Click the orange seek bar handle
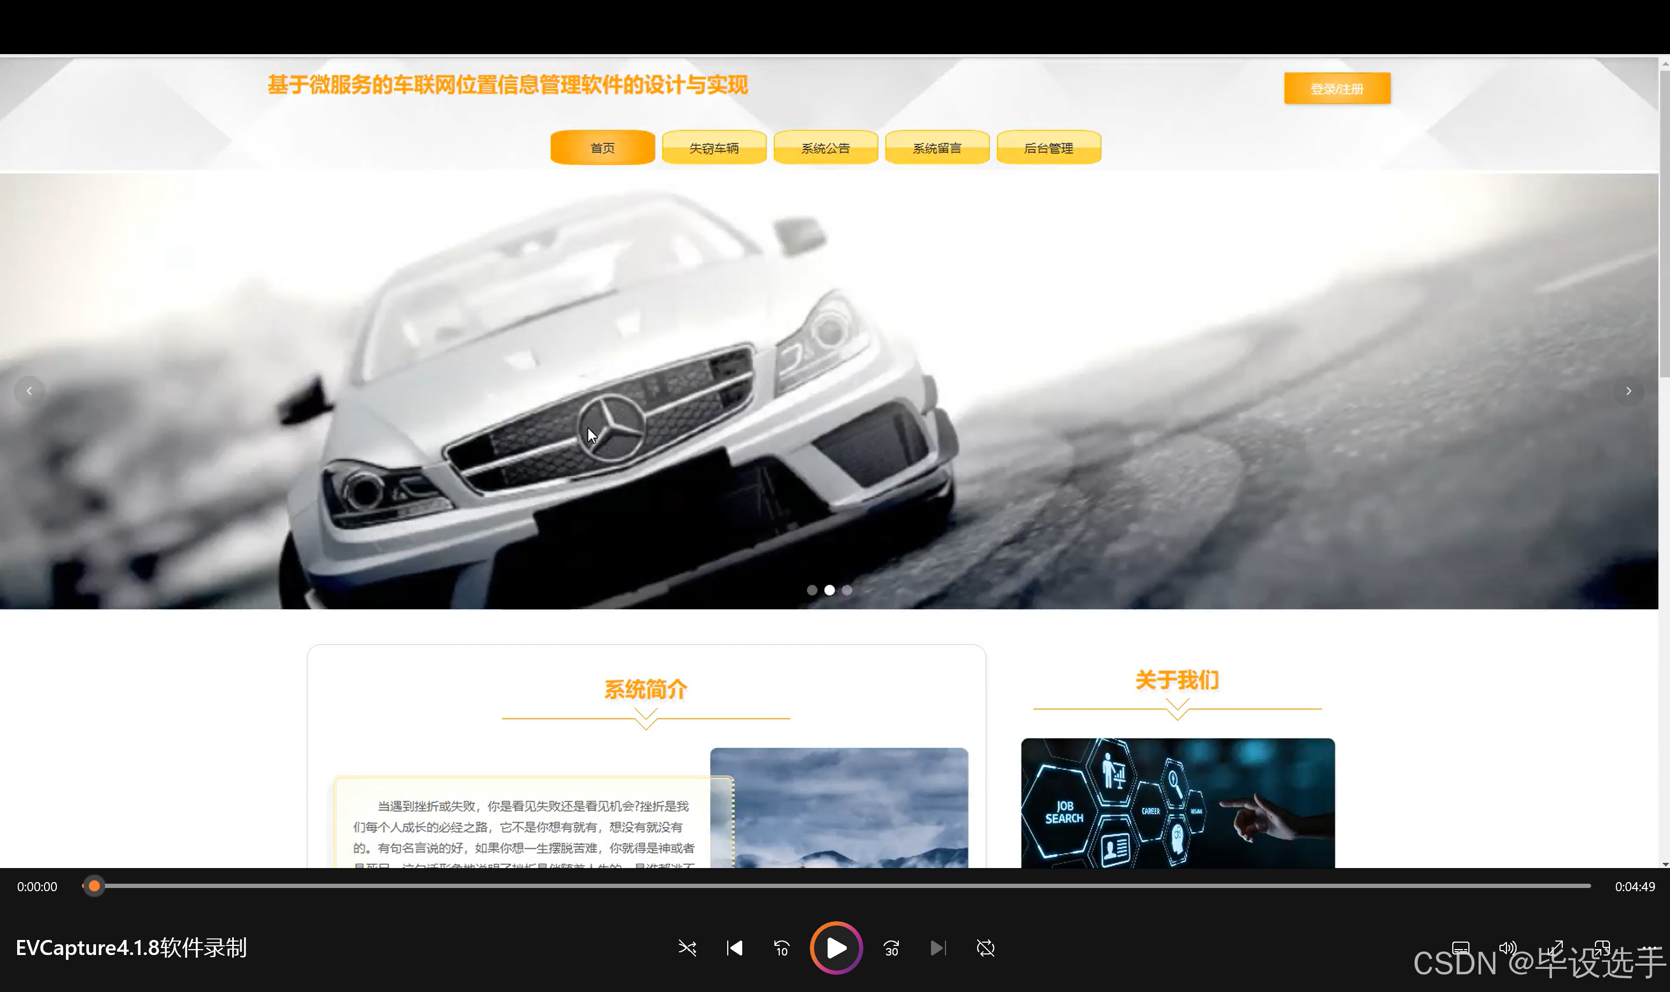Viewport: 1670px width, 992px height. click(94, 886)
